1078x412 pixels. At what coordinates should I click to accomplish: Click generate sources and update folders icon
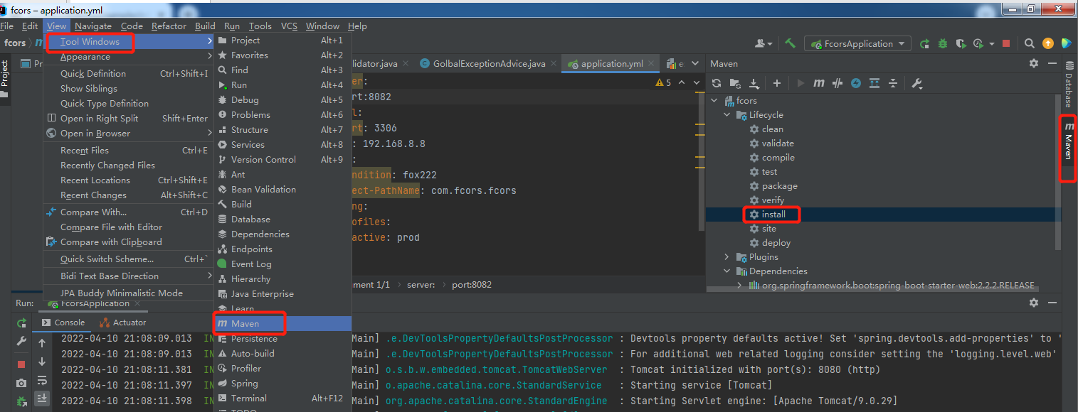[735, 83]
